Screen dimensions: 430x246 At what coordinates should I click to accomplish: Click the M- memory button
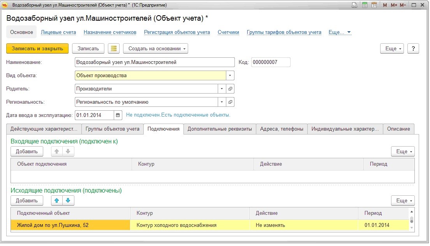pos(403,5)
